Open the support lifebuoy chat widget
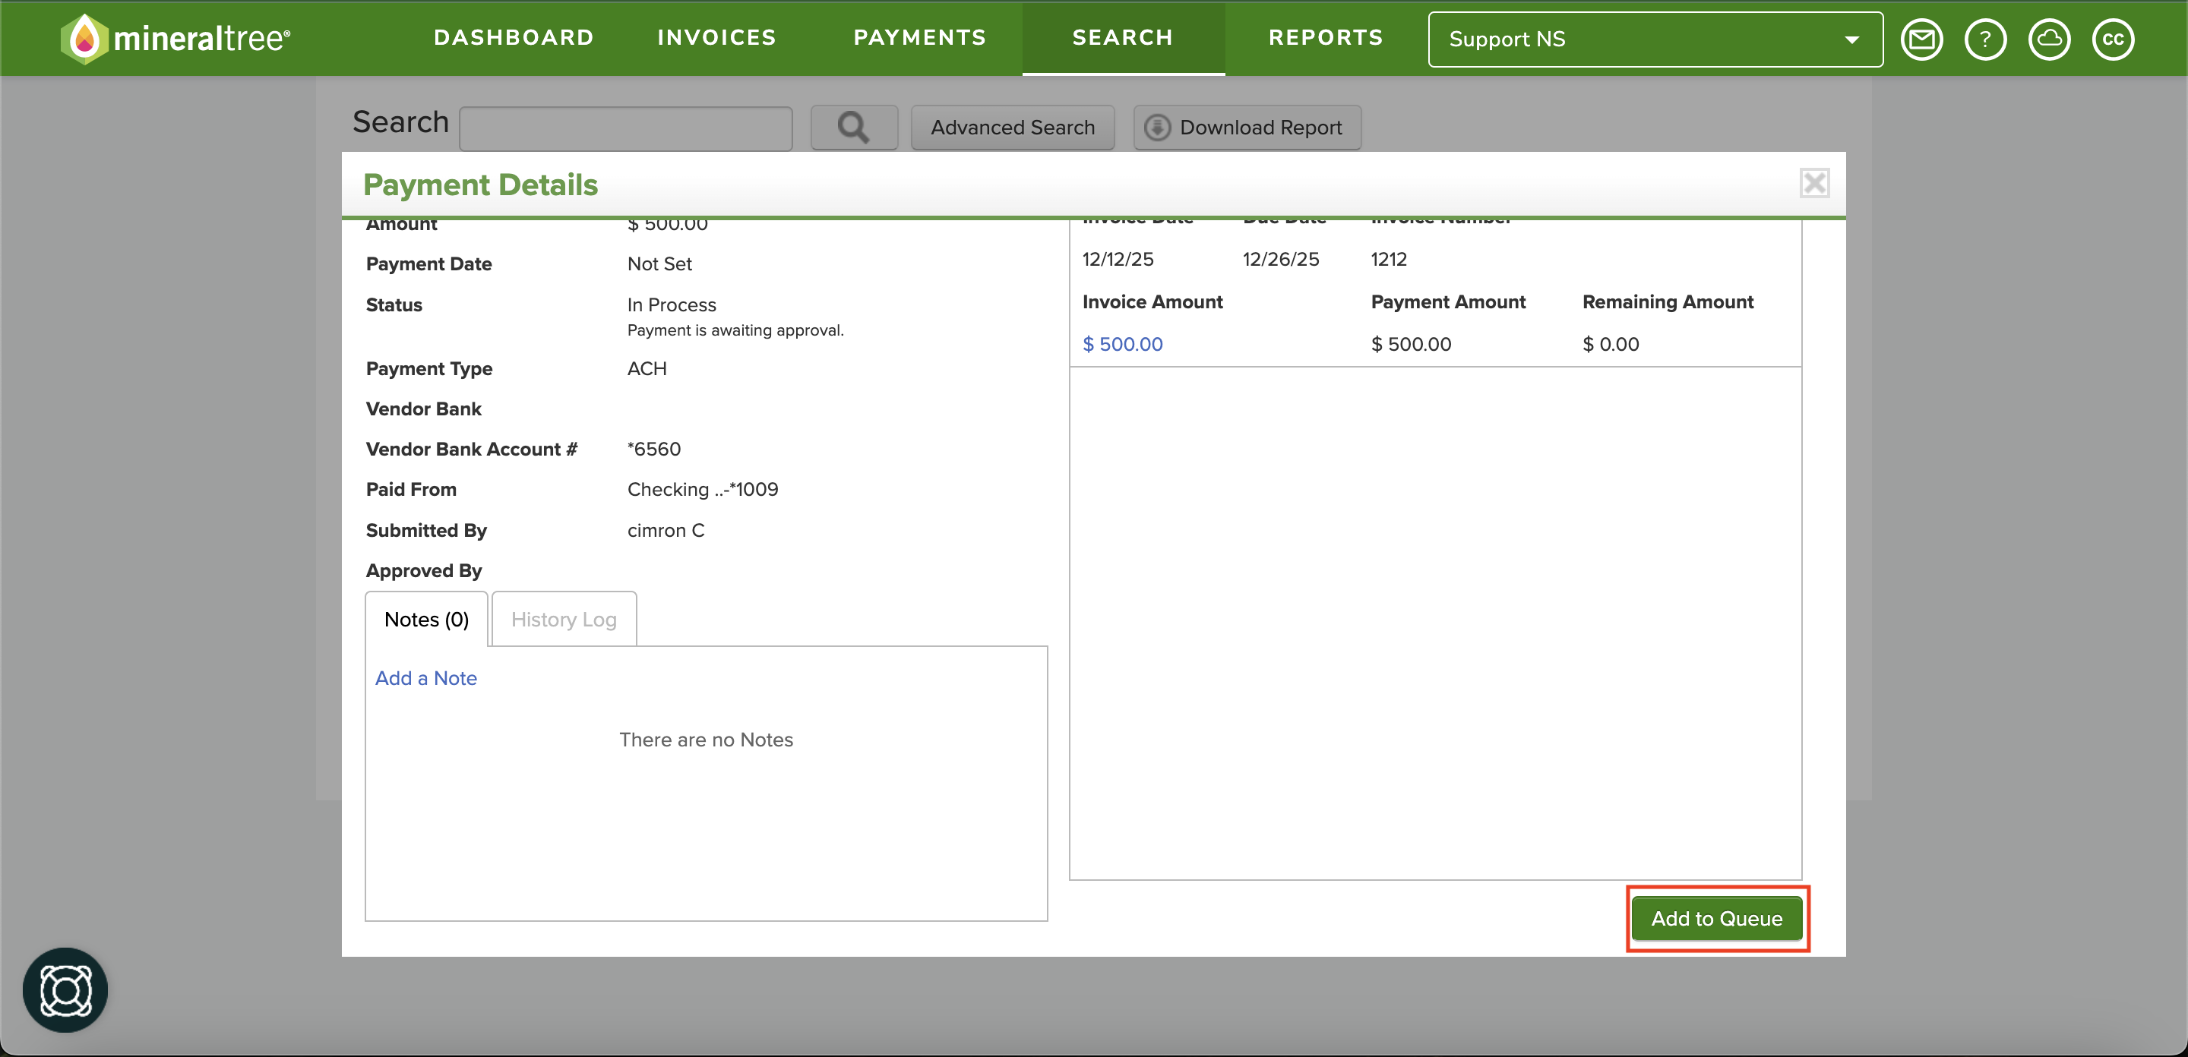 pos(65,990)
